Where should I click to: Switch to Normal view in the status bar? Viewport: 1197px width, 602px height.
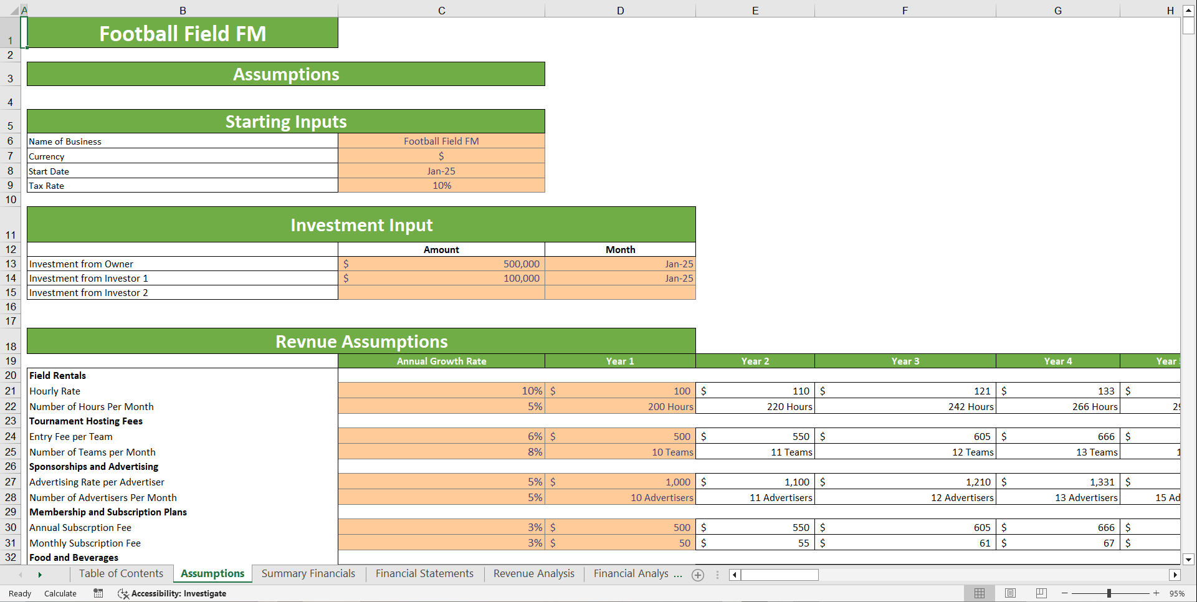tap(980, 593)
